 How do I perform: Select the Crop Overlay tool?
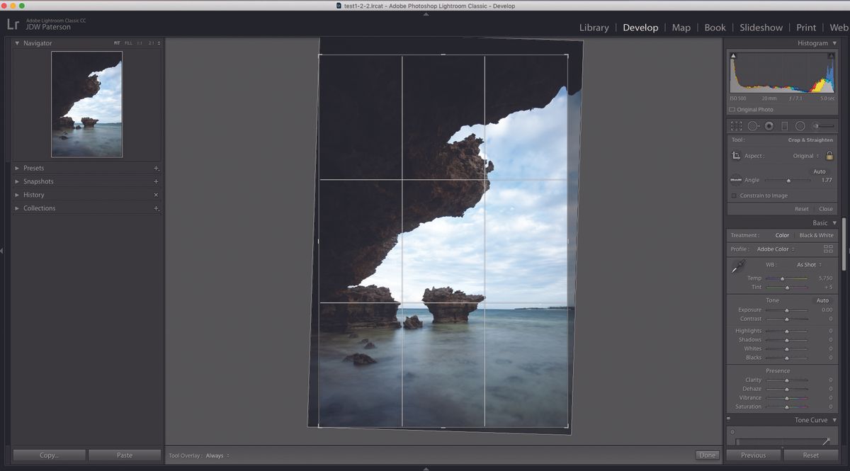coord(737,126)
